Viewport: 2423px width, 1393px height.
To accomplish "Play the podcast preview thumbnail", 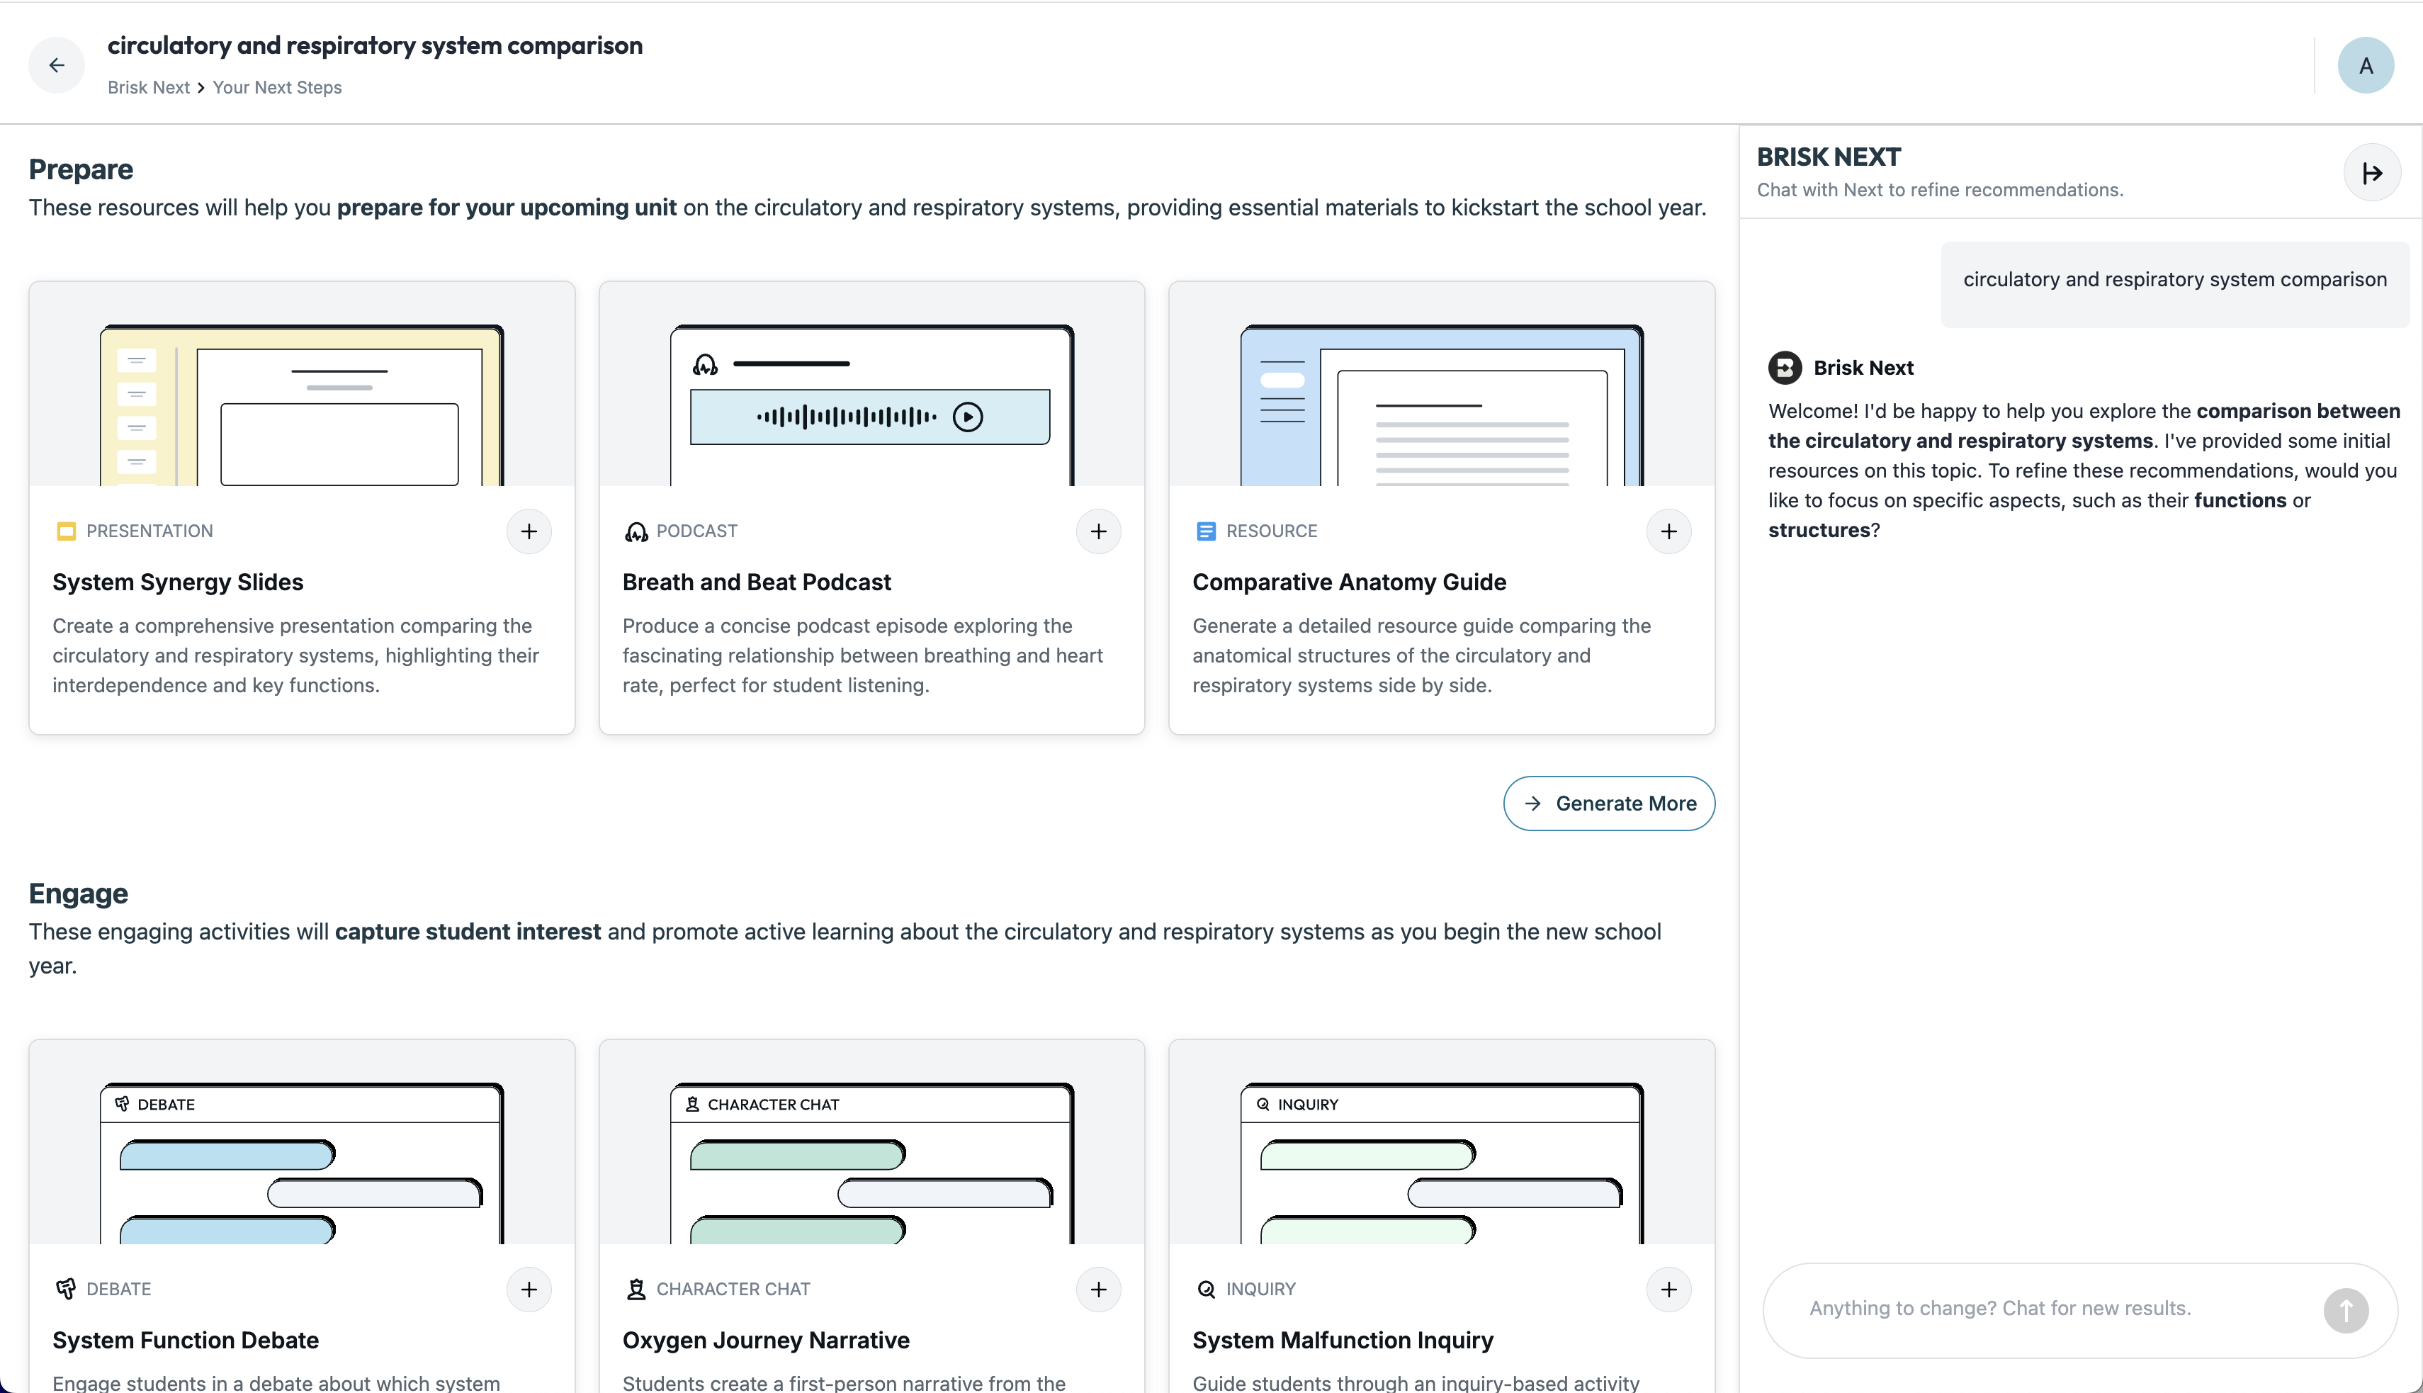I will 967,417.
